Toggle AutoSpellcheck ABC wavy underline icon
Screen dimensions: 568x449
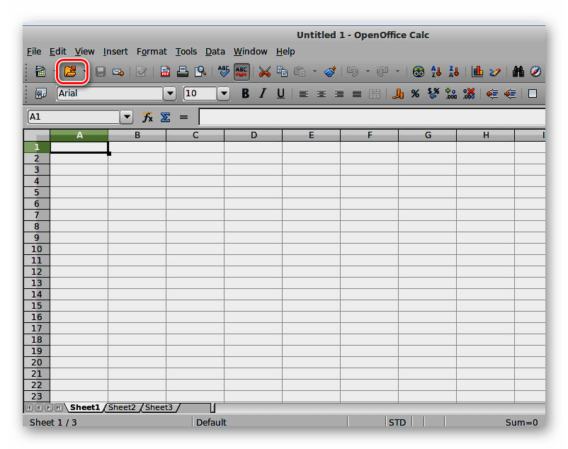pos(242,72)
